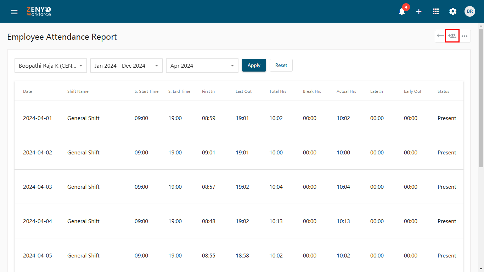The height and width of the screenshot is (272, 484).
Task: Open the notifications bell
Action: [402, 11]
